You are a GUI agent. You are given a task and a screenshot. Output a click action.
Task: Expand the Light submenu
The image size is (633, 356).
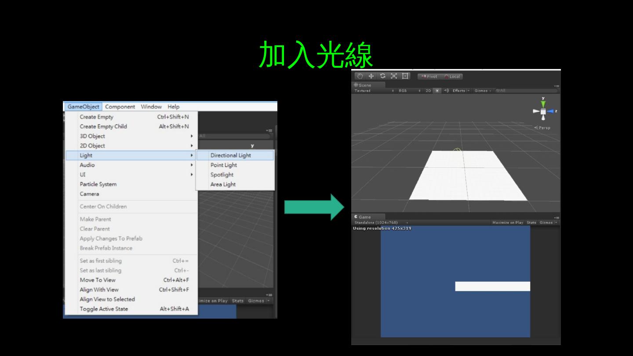pyautogui.click(x=131, y=156)
